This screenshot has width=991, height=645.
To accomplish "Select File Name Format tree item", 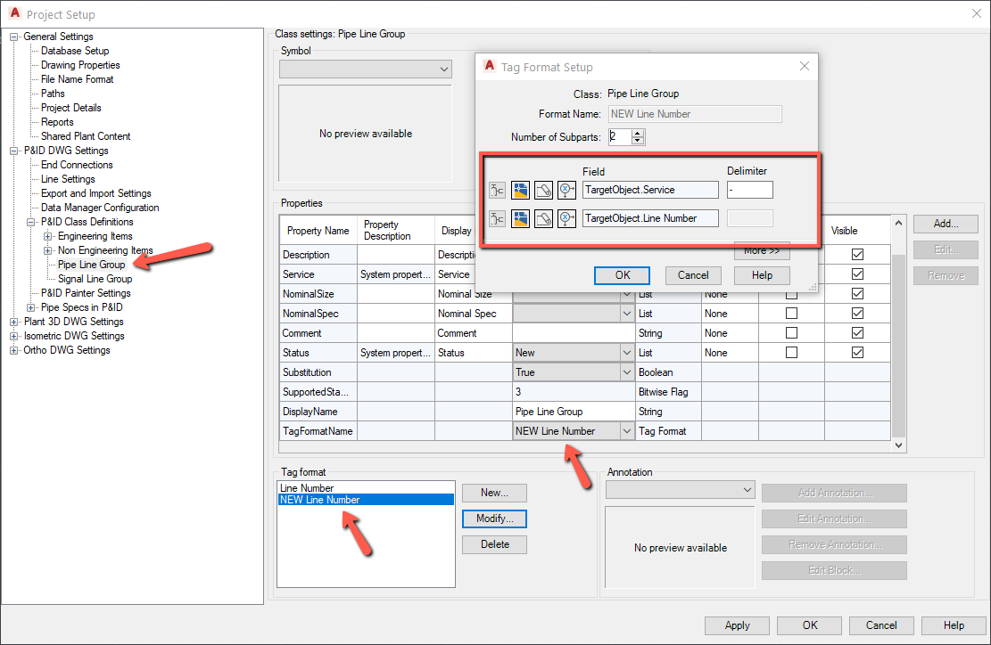I will click(77, 79).
